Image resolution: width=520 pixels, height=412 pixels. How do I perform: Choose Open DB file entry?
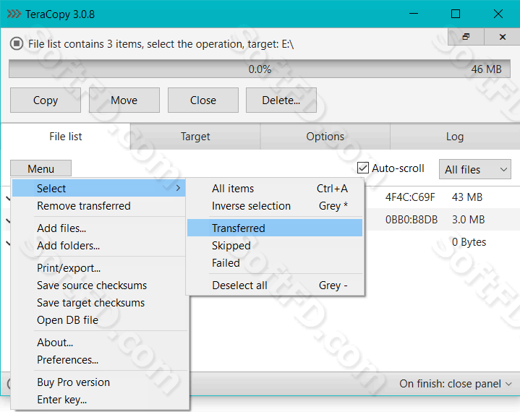98,320
